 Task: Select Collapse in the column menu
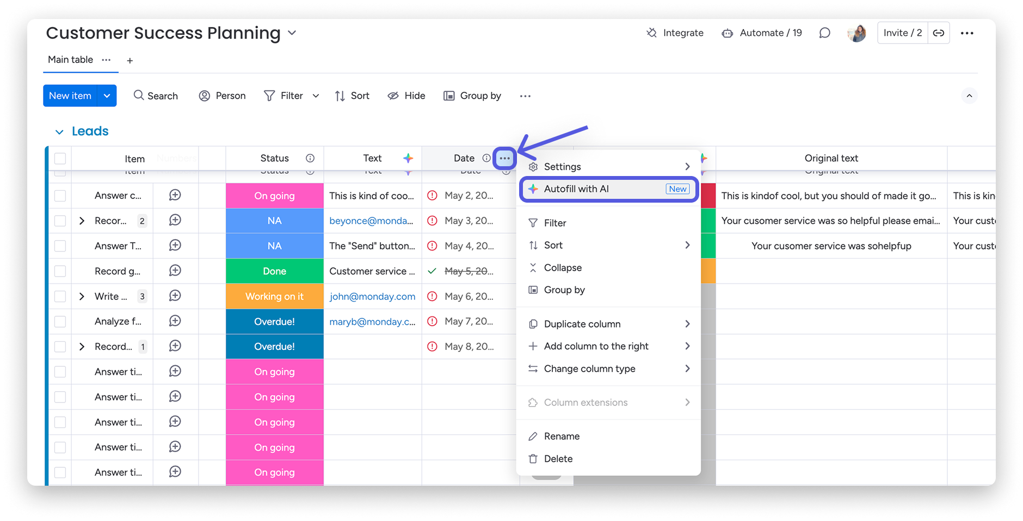[x=609, y=268]
